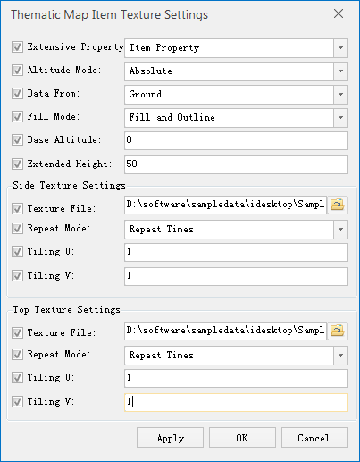Confirm with the OK button
The height and width of the screenshot is (462, 360).
click(242, 438)
